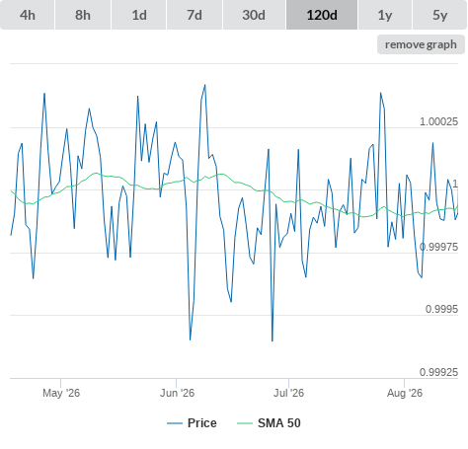
Task: Click the 0.99975 y-axis label
Action: [x=438, y=247]
